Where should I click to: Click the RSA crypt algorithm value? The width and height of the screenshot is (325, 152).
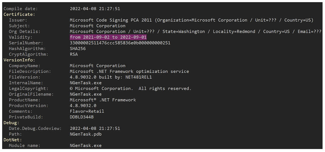pos(74,54)
